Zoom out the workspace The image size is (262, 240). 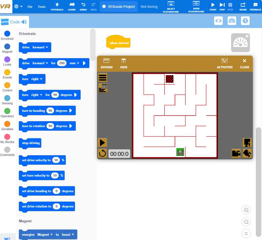coord(246,222)
